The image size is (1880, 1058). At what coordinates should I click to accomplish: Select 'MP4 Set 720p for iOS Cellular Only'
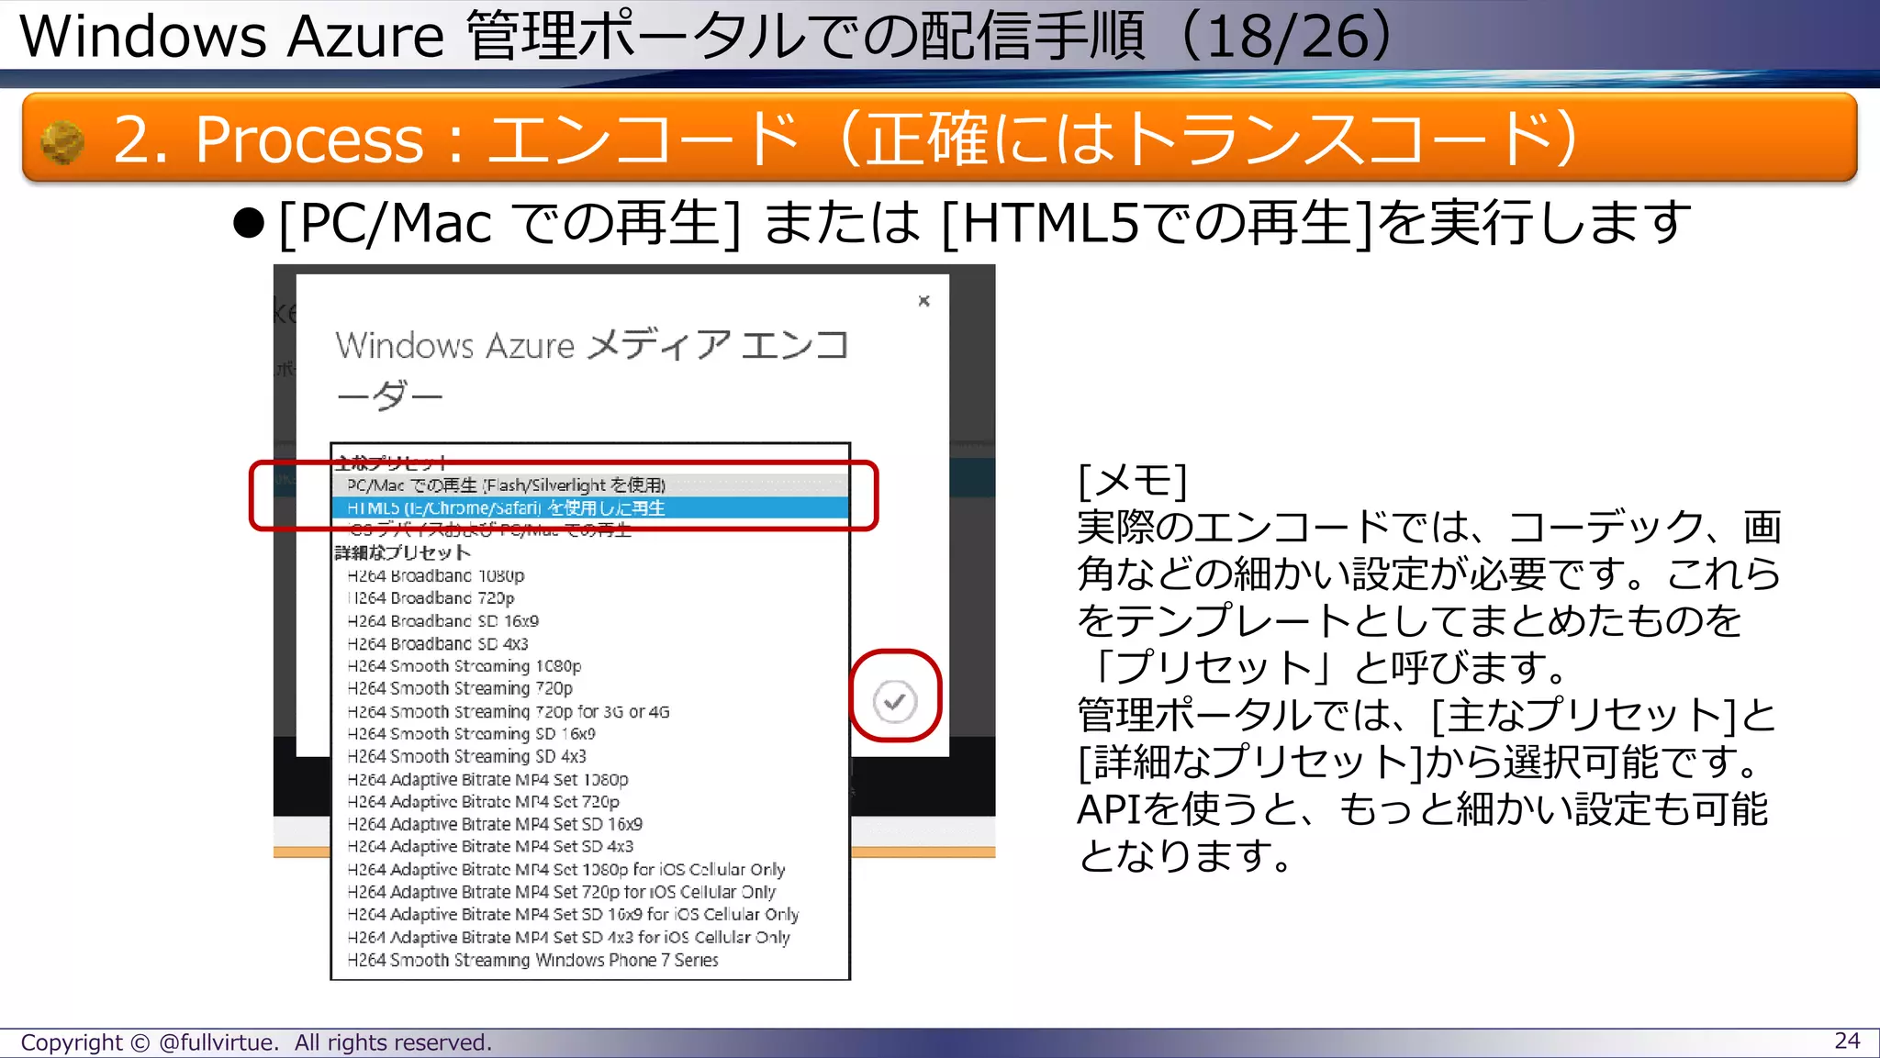590,892
